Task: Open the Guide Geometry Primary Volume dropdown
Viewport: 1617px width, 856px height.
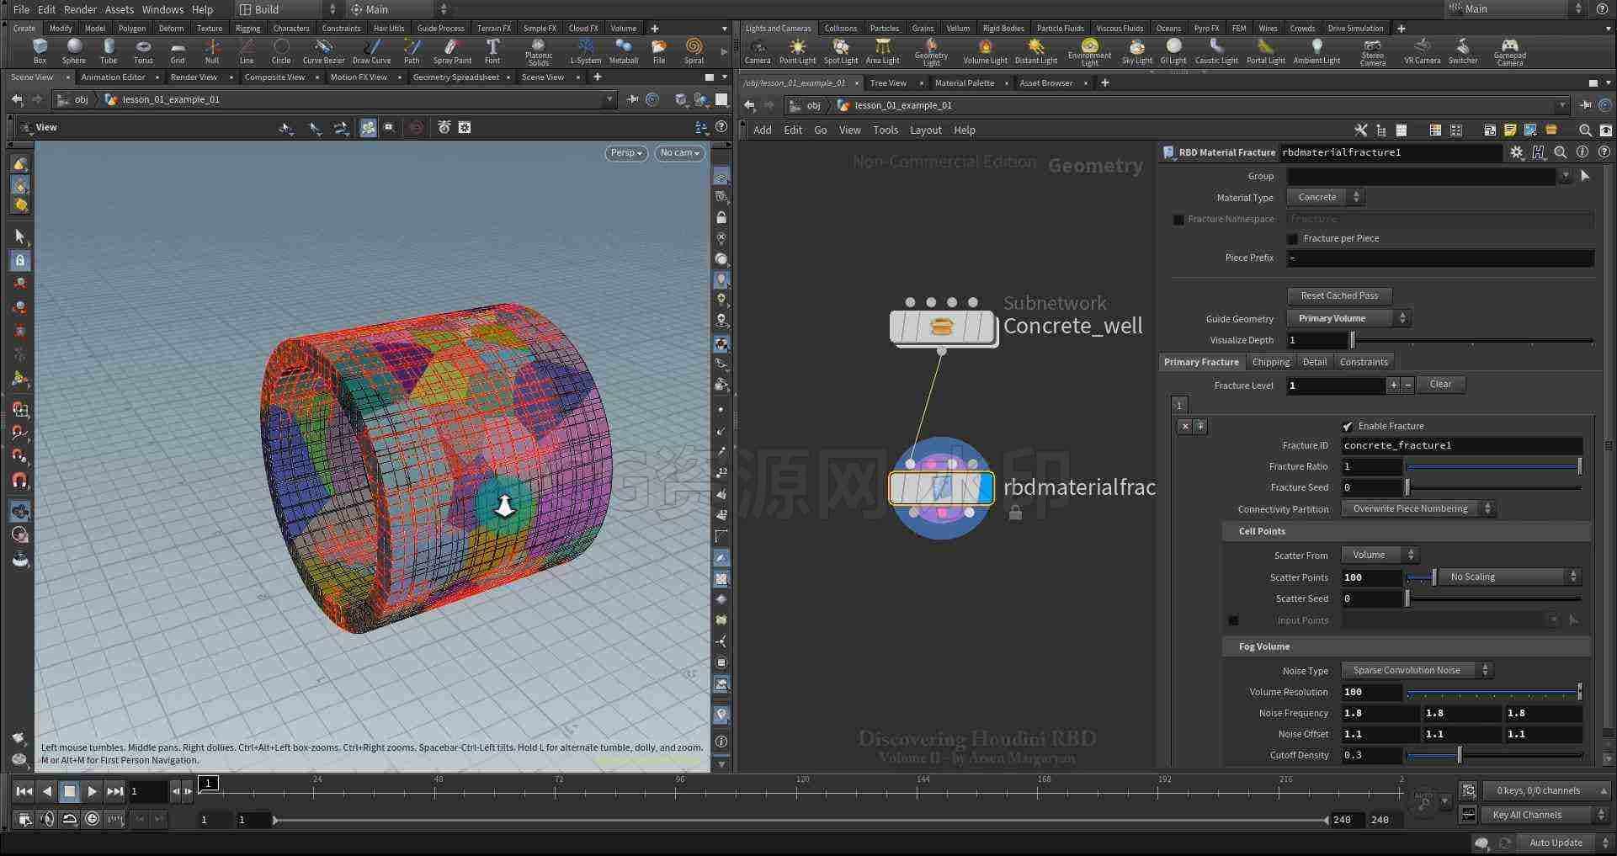Action: coord(1348,318)
